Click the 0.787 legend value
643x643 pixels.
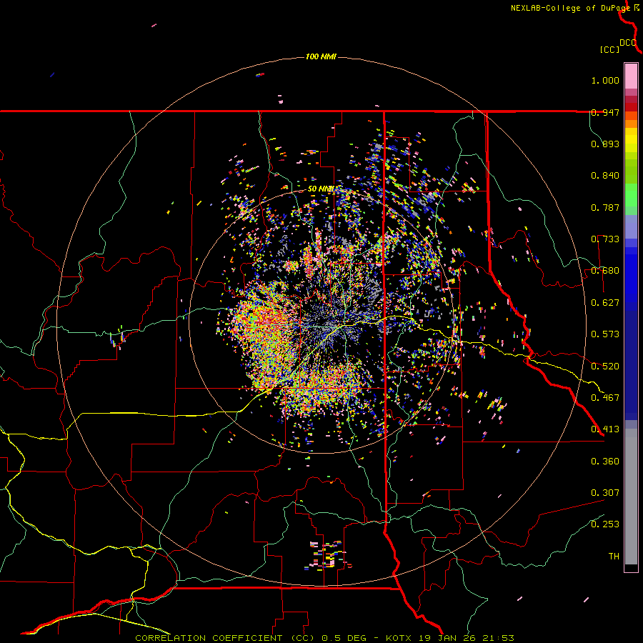605,207
